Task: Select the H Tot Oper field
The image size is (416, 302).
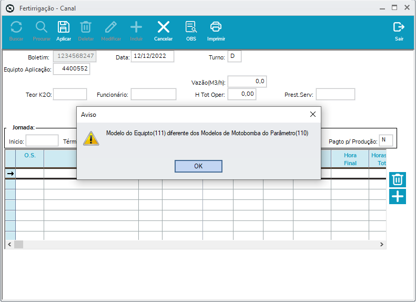Action: click(242, 94)
